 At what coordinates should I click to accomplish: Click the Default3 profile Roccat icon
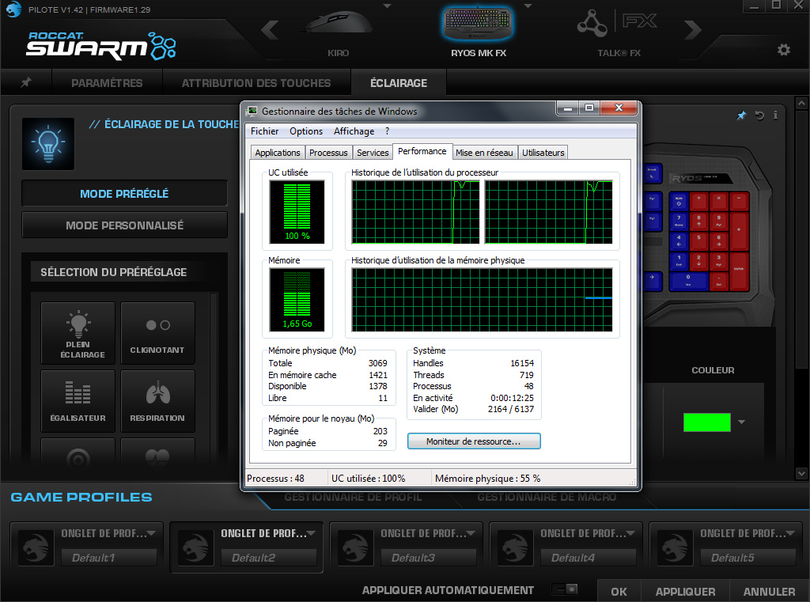[355, 547]
